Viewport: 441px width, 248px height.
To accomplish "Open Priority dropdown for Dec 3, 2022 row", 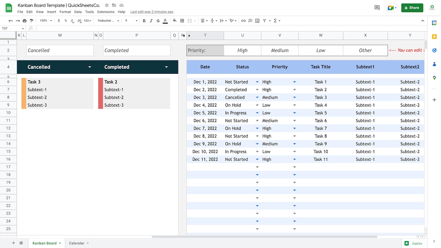I will [x=294, y=97].
